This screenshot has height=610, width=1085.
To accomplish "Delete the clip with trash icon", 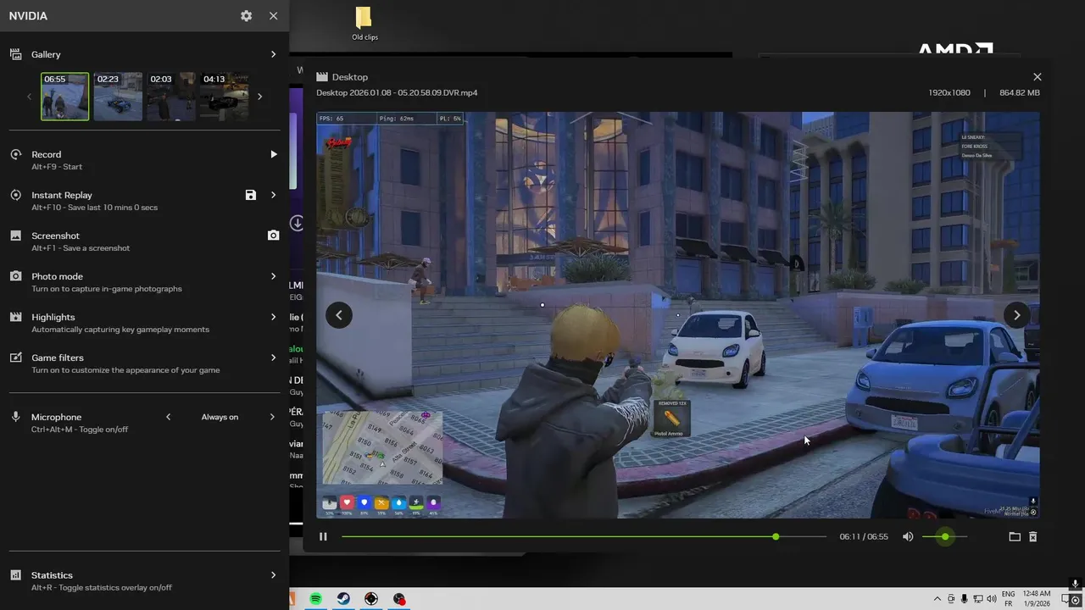I will tap(1032, 536).
